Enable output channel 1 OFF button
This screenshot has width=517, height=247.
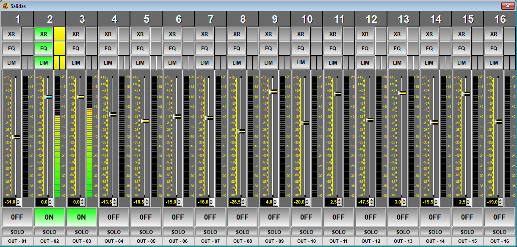17,217
